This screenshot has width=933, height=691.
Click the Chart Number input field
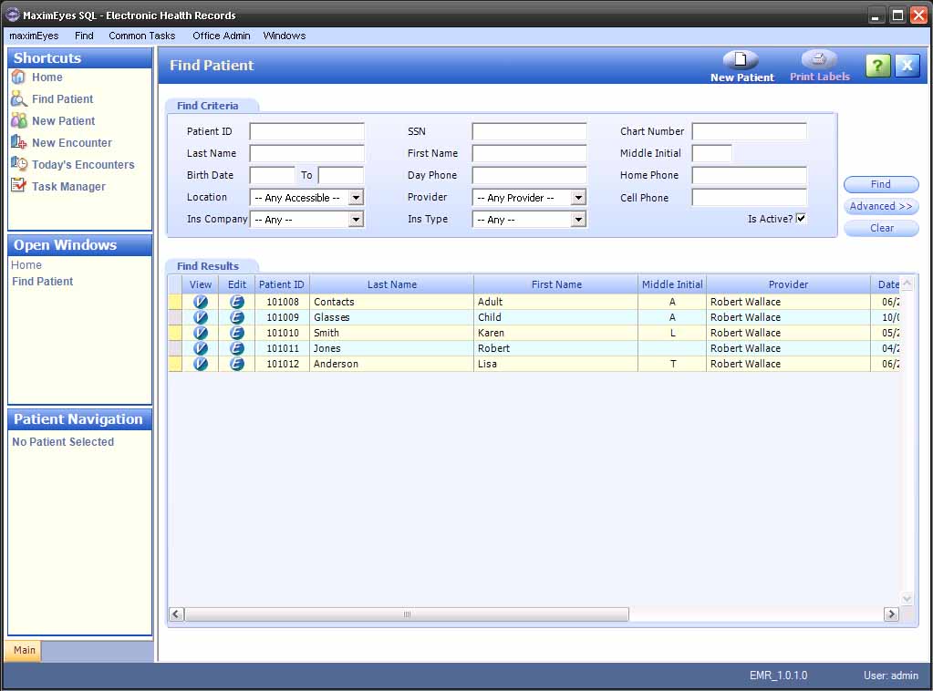tap(749, 131)
